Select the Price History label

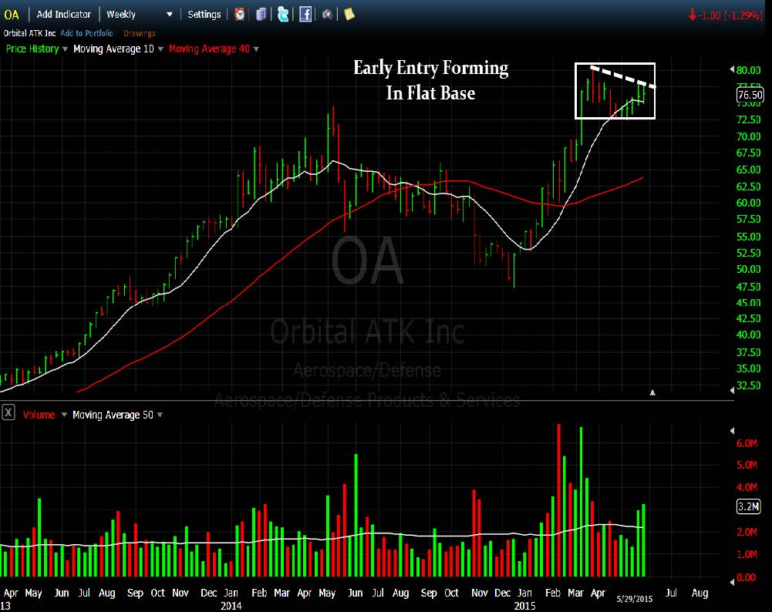point(32,49)
